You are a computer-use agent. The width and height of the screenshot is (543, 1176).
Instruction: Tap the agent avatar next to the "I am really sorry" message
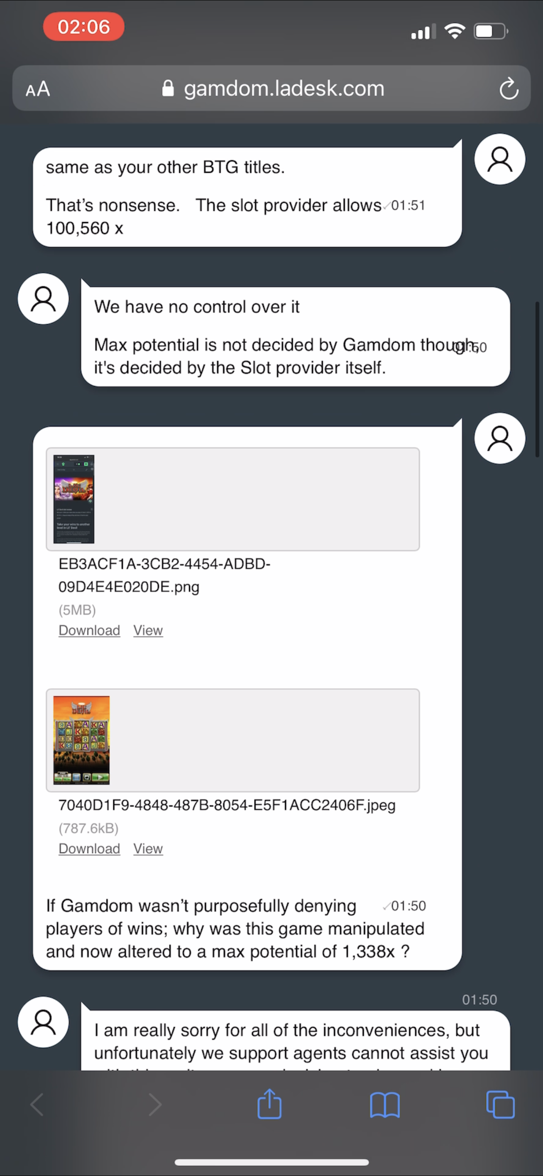(43, 1021)
